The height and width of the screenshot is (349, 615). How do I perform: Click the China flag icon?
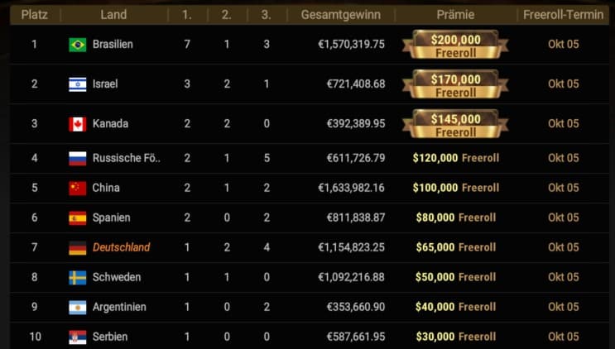pyautogui.click(x=78, y=188)
